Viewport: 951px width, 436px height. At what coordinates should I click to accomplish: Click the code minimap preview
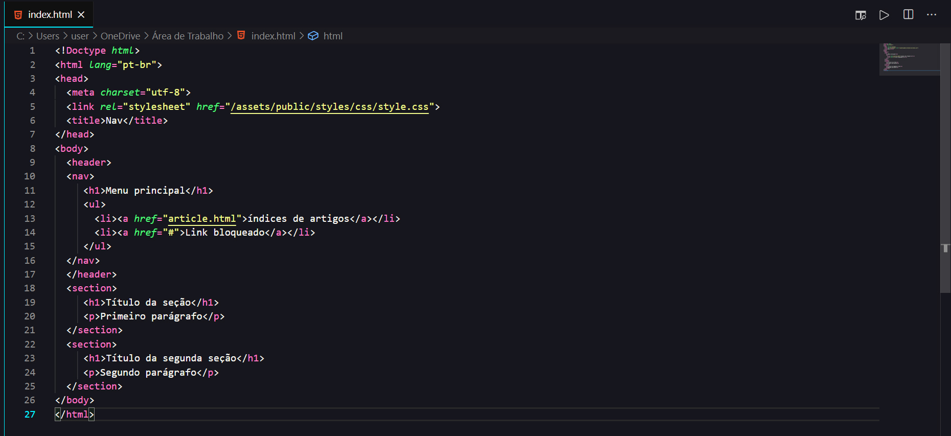pos(910,59)
